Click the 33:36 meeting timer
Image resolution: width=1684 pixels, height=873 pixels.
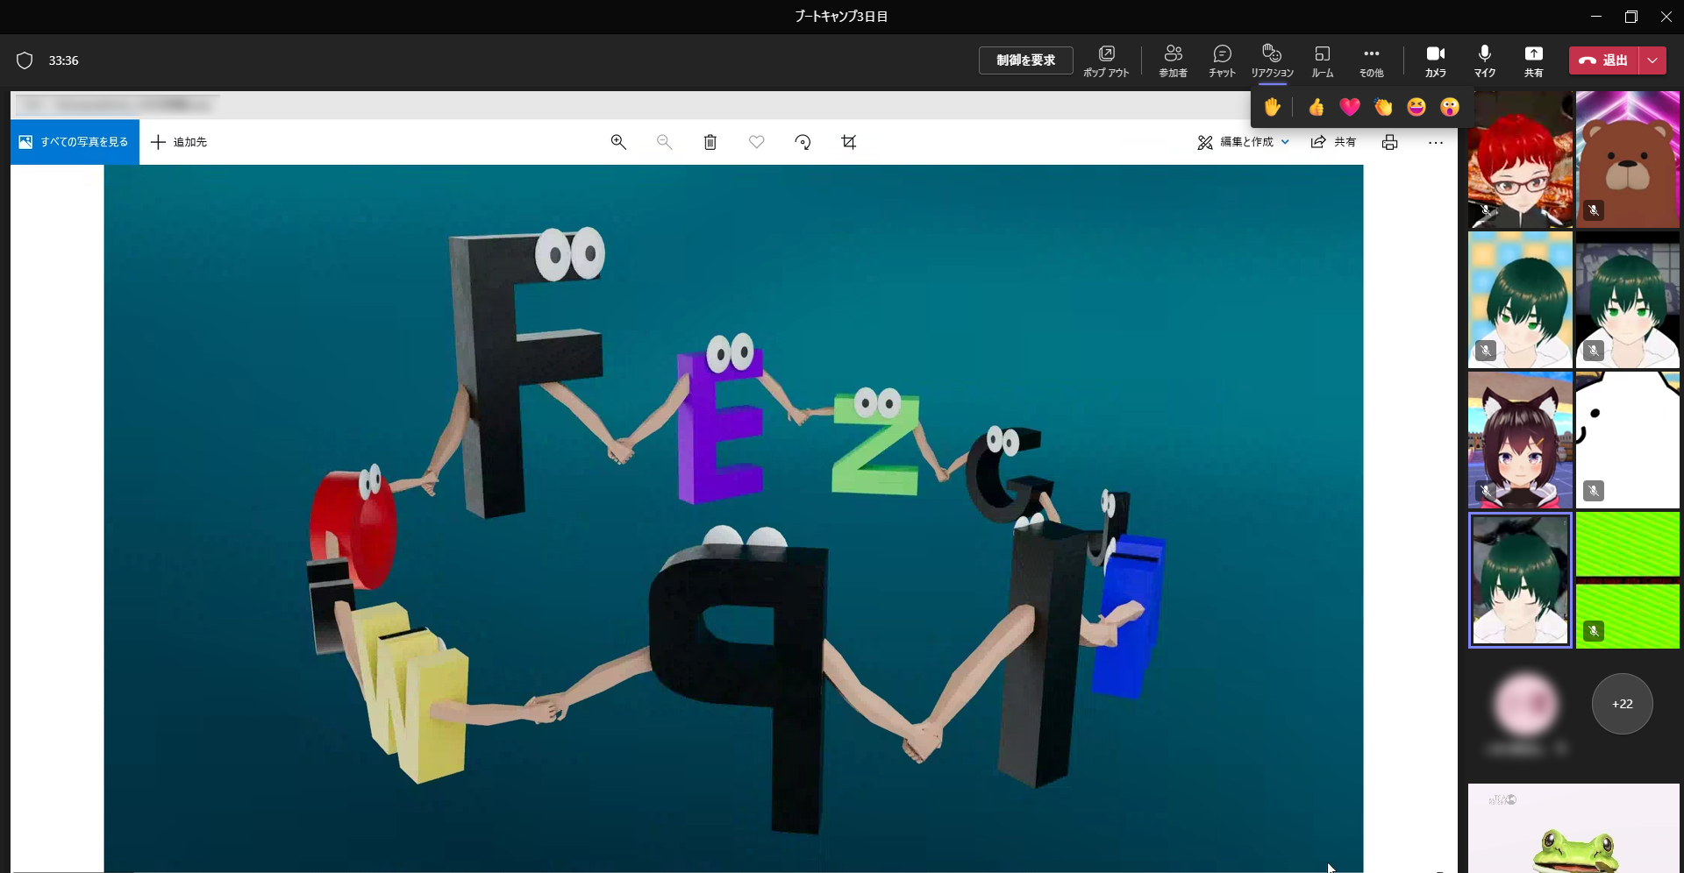(x=63, y=60)
